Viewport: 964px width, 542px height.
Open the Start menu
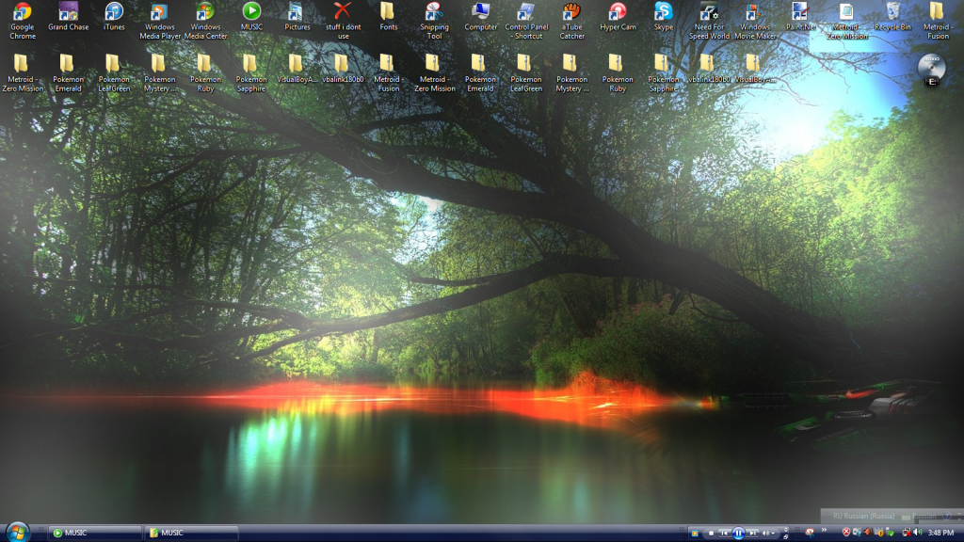tap(19, 533)
